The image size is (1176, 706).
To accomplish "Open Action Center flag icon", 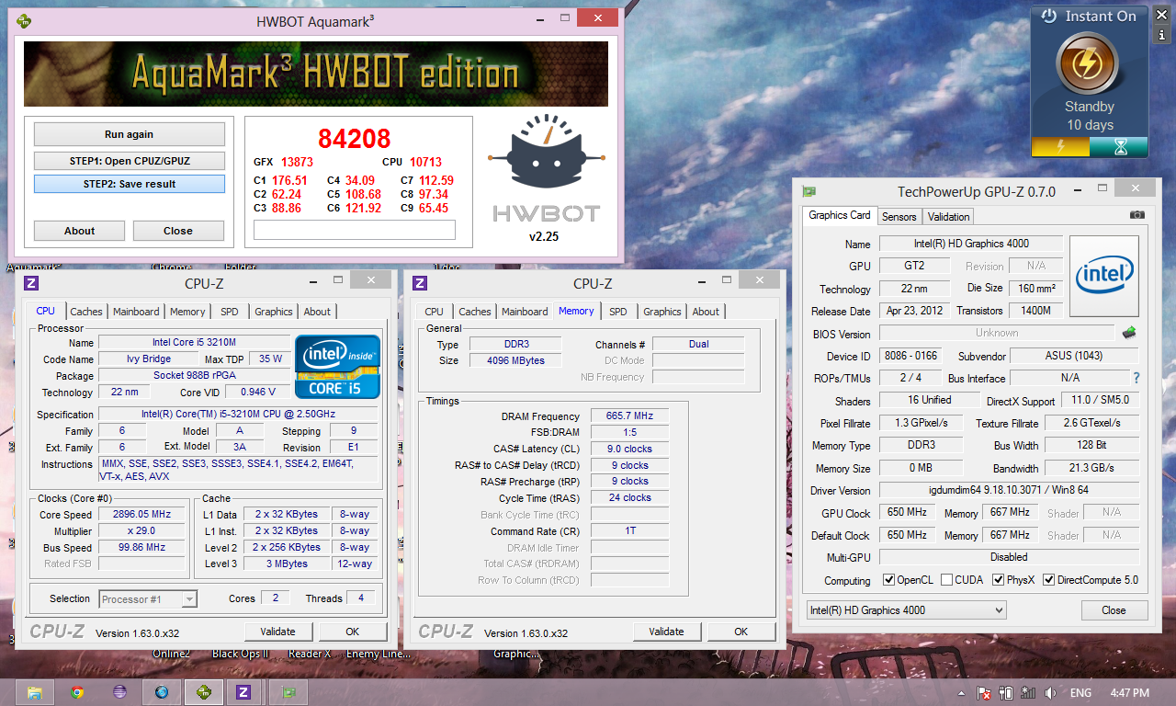I will [982, 692].
